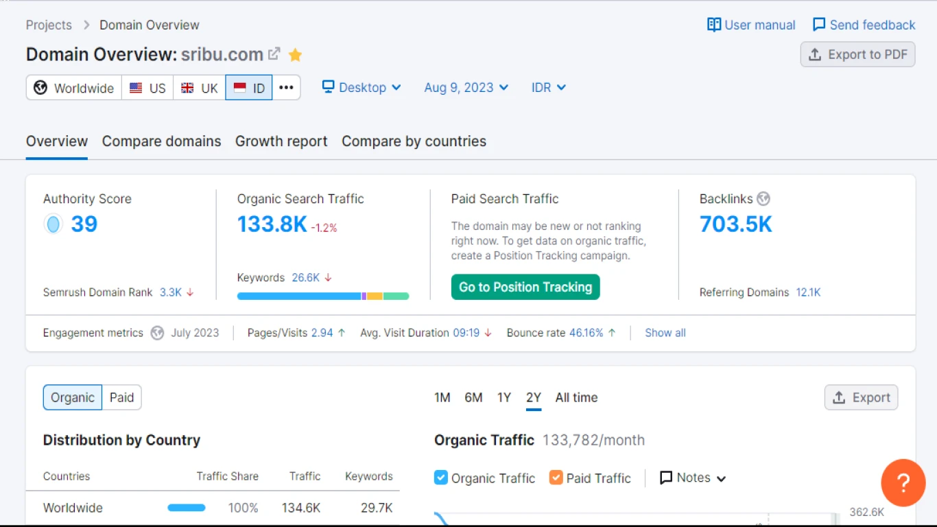Open the 703.5K backlinks value
937x527 pixels.
pyautogui.click(x=736, y=224)
